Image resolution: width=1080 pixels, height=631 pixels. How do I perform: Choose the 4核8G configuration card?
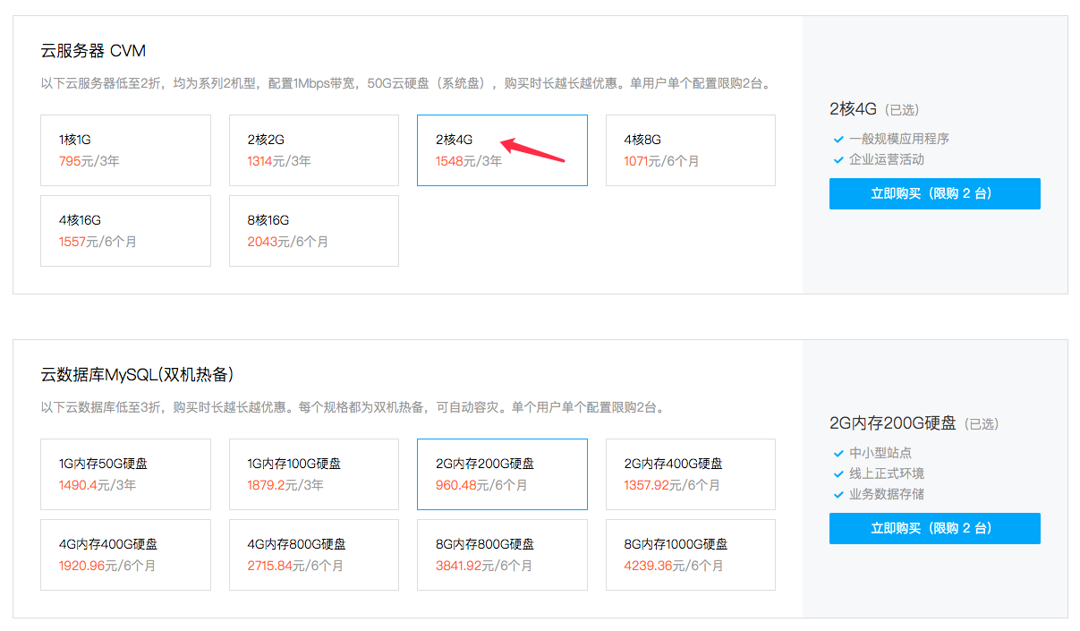pyautogui.click(x=690, y=149)
